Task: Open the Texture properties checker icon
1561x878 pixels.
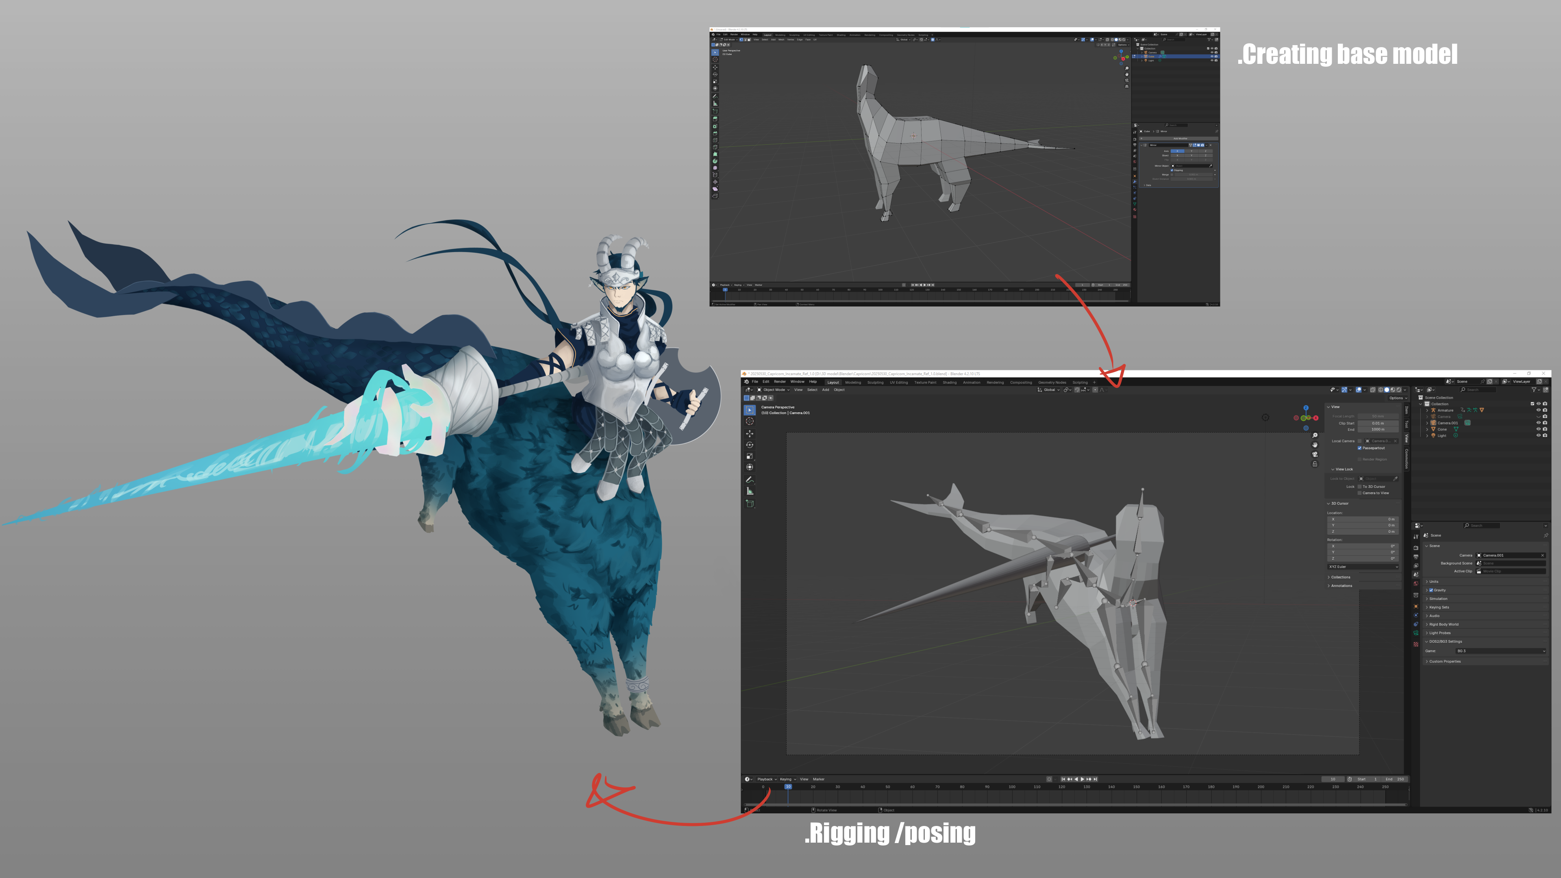Action: click(x=1415, y=645)
